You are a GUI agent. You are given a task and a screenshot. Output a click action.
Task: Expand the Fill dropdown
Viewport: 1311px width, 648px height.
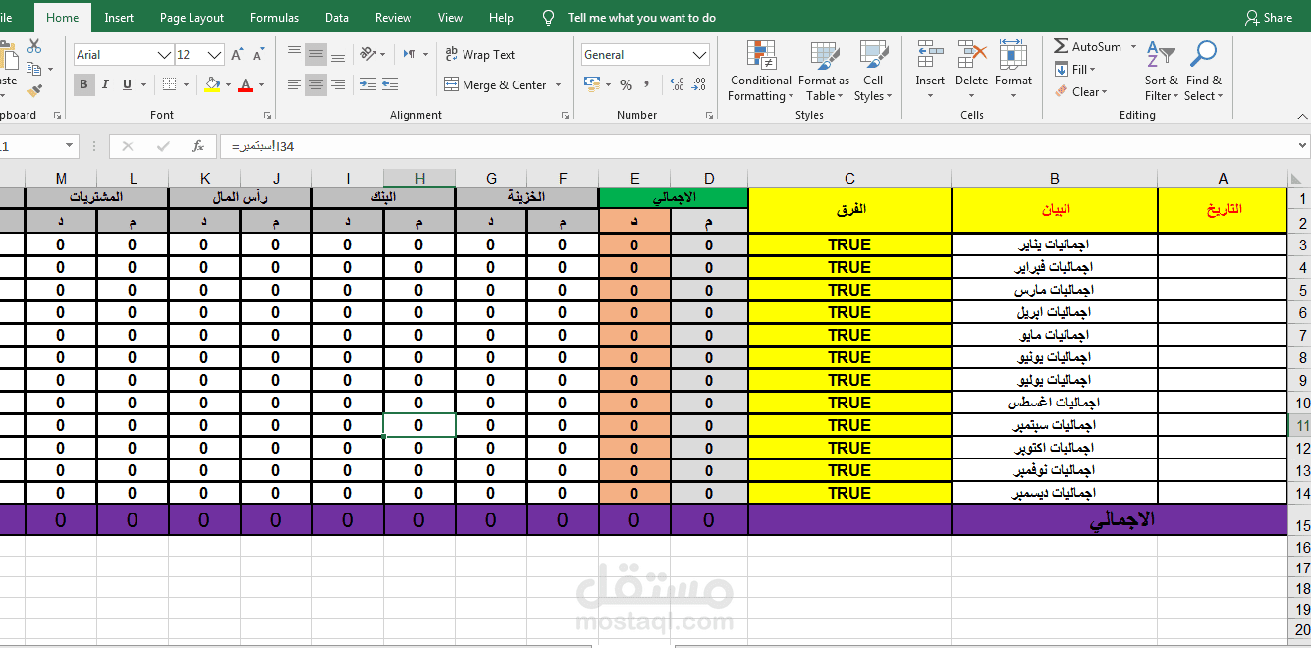pos(1091,69)
